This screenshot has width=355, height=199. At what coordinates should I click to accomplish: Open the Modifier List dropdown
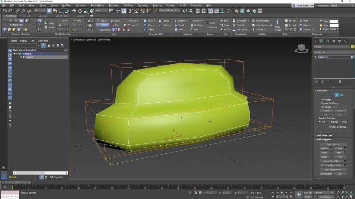pyautogui.click(x=334, y=52)
